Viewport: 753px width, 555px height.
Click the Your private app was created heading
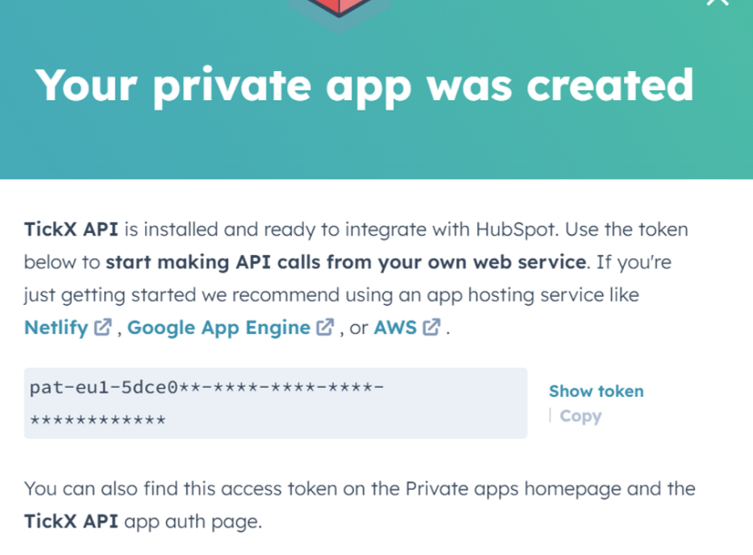coord(365,84)
